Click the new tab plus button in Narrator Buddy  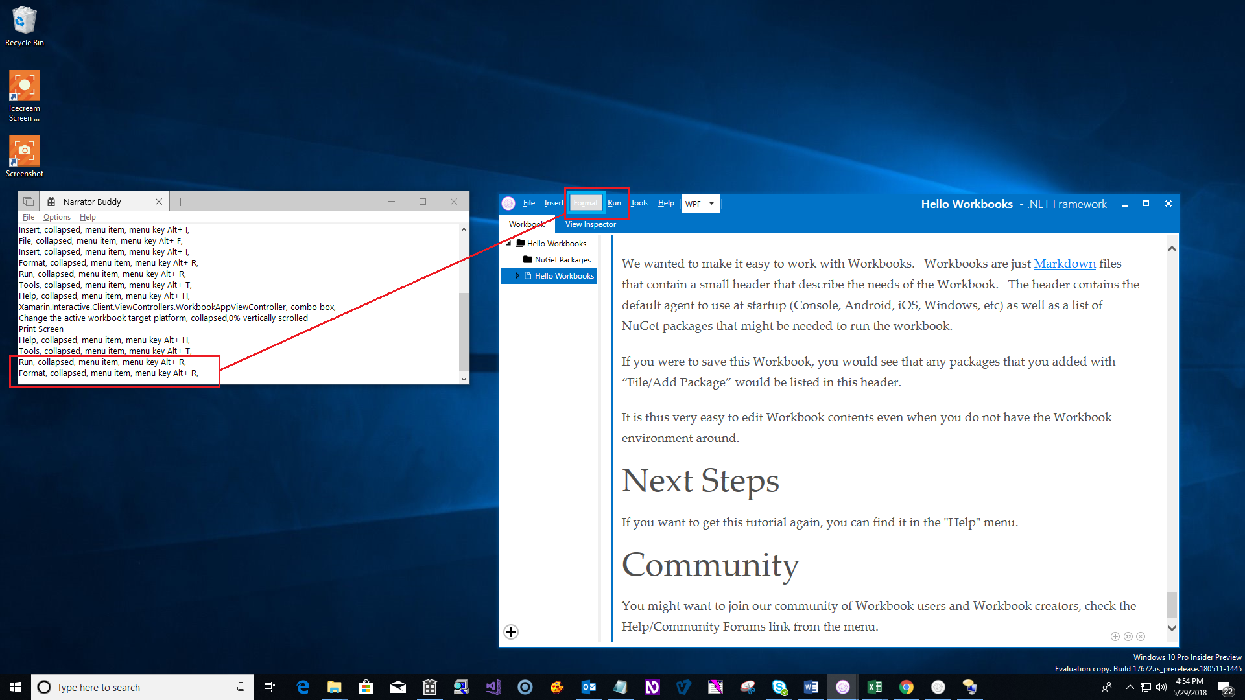pos(180,201)
